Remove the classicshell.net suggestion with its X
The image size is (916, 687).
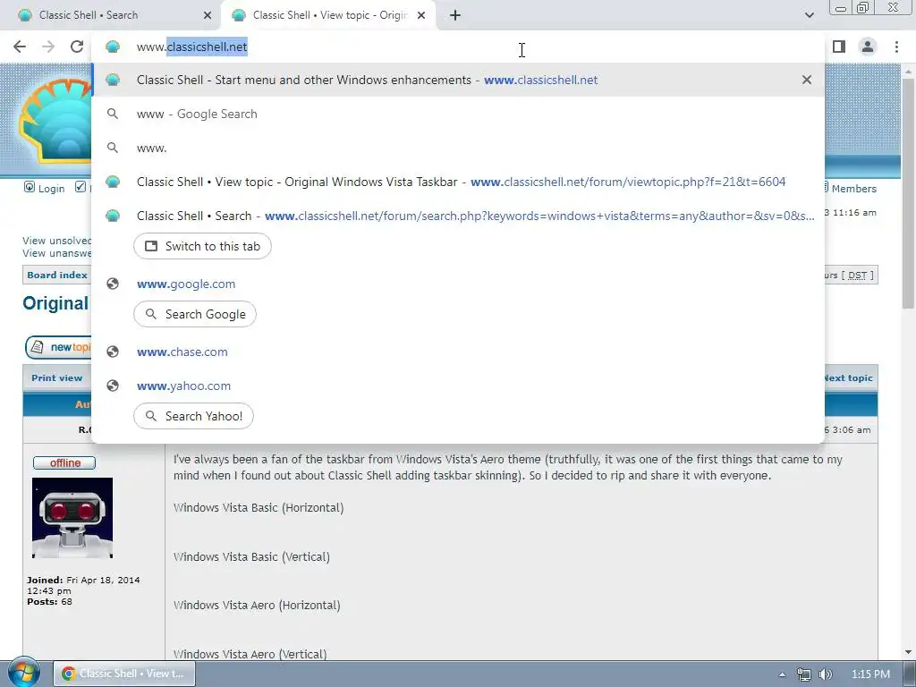[807, 80]
